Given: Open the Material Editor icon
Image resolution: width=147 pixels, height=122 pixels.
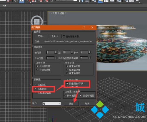Looking at the screenshot, I should 119,1.
